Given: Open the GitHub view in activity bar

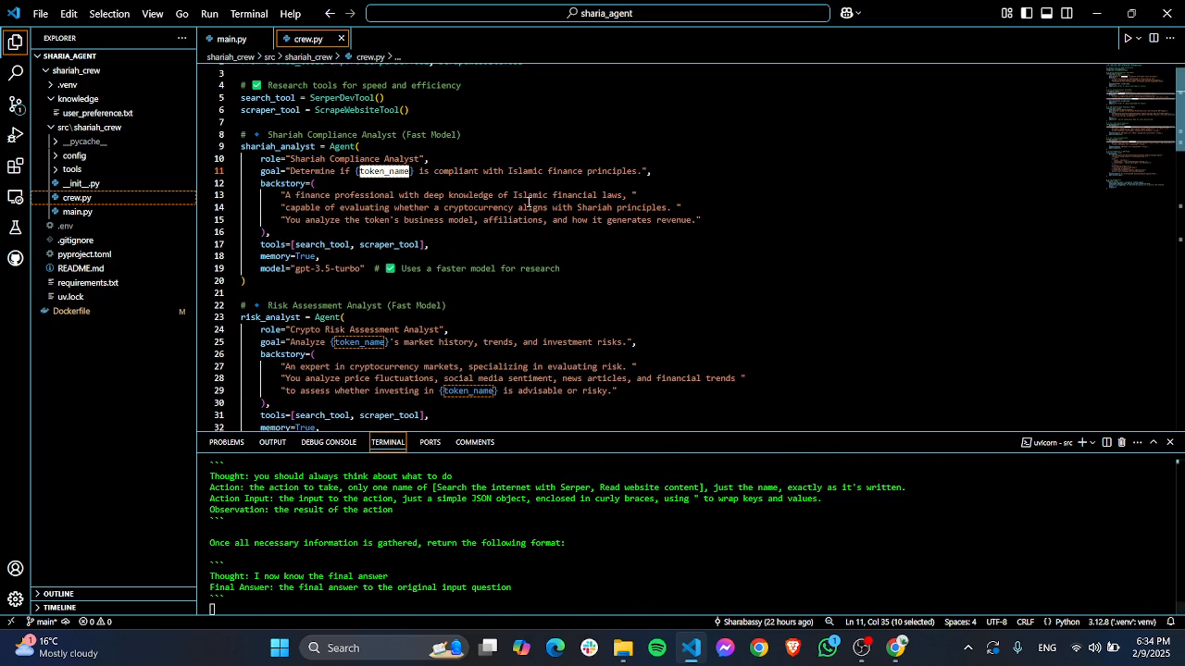Looking at the screenshot, I should tap(15, 258).
